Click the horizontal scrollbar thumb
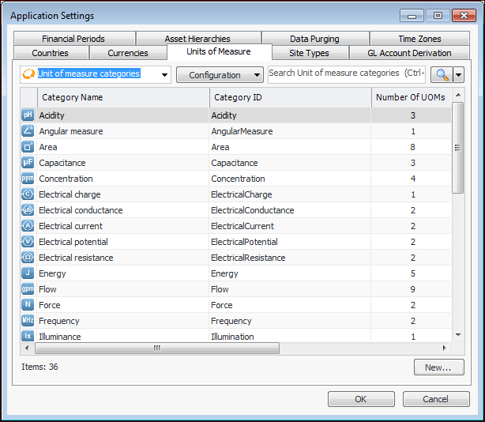485x422 pixels. click(x=156, y=348)
